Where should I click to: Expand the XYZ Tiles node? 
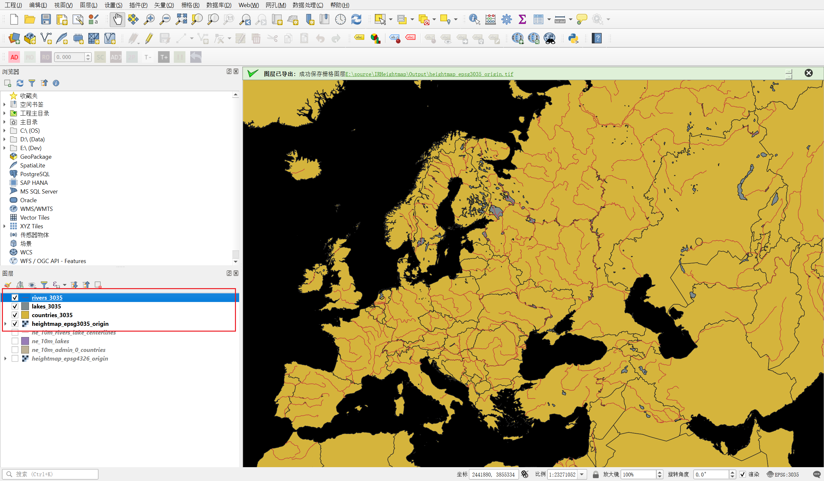tap(4, 226)
